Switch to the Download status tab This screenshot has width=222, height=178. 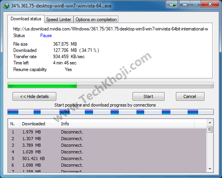click(26, 19)
